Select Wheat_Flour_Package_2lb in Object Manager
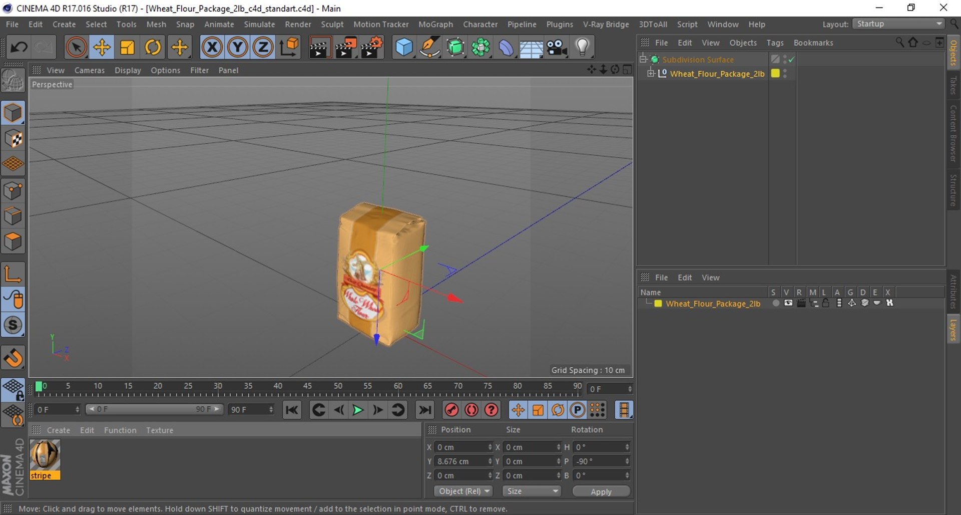Screen dimensions: 961x515 coord(717,74)
